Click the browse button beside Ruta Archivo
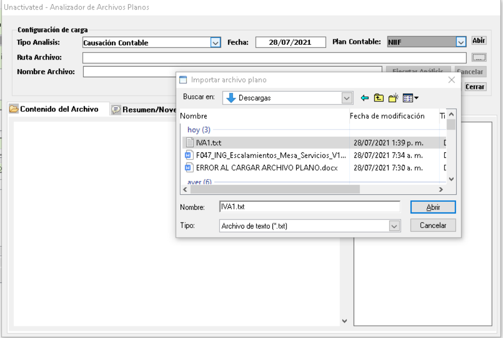503x338 pixels. click(x=479, y=57)
